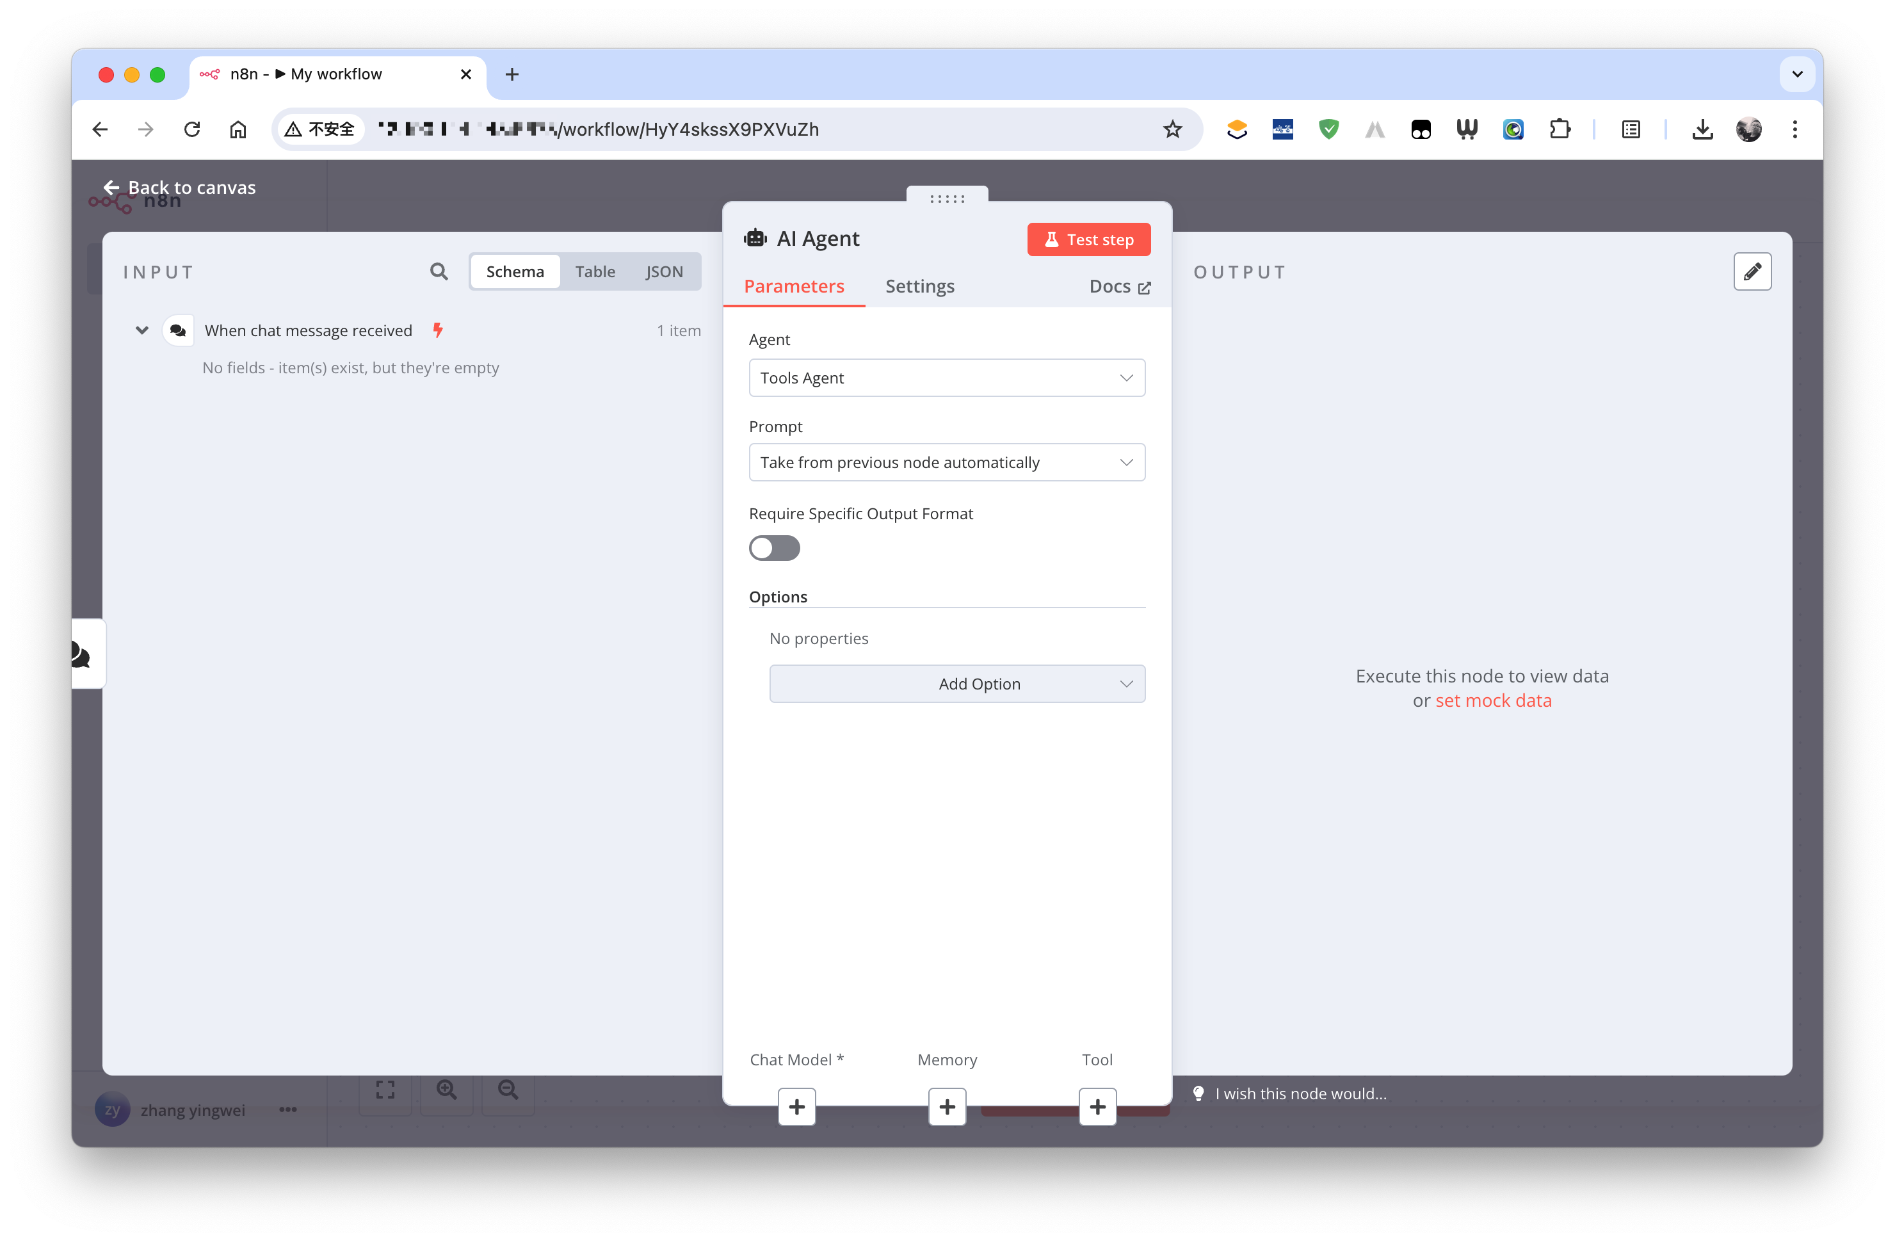Close the n8n My workflow tab

[x=466, y=74]
